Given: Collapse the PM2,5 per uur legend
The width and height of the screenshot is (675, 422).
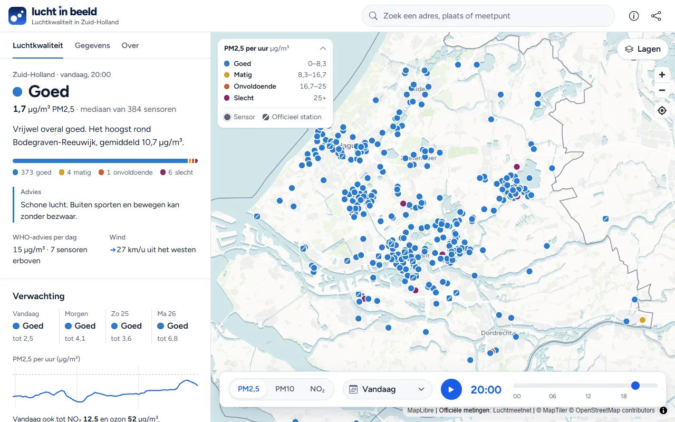Looking at the screenshot, I should coord(323,48).
